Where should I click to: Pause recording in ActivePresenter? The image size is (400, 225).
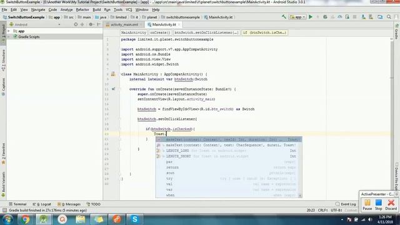367,204
